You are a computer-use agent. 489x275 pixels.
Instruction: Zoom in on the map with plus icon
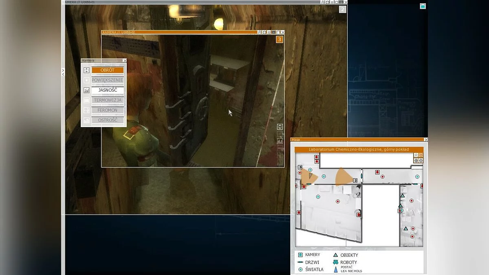(416, 161)
